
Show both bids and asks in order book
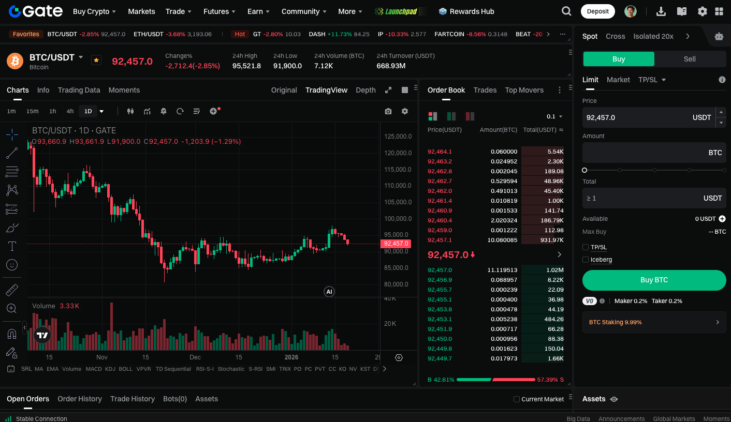432,116
